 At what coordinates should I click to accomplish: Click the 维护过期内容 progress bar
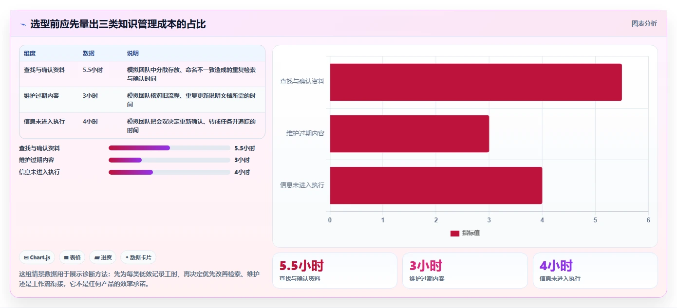click(x=169, y=160)
